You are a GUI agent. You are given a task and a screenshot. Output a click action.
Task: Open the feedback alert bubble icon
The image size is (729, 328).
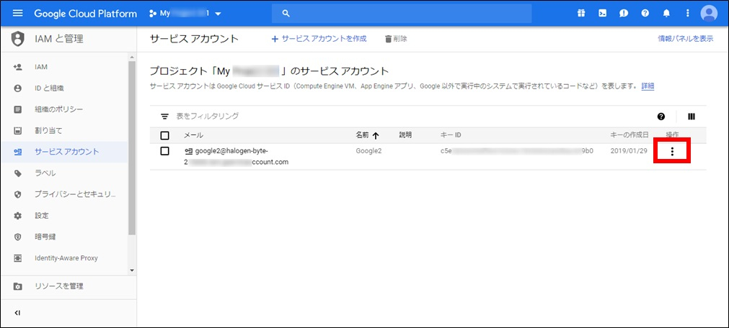(624, 14)
